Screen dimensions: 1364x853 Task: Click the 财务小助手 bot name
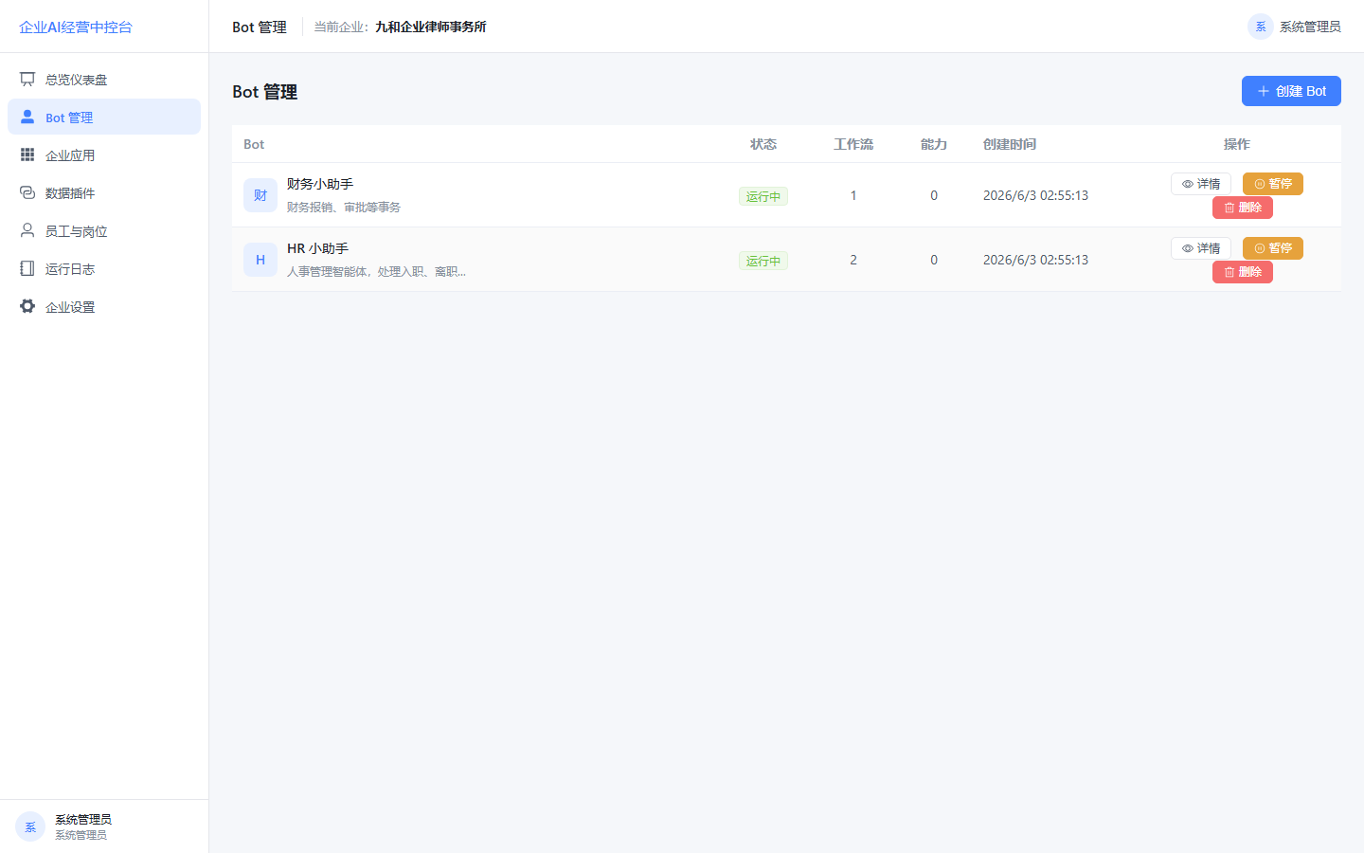coord(320,184)
